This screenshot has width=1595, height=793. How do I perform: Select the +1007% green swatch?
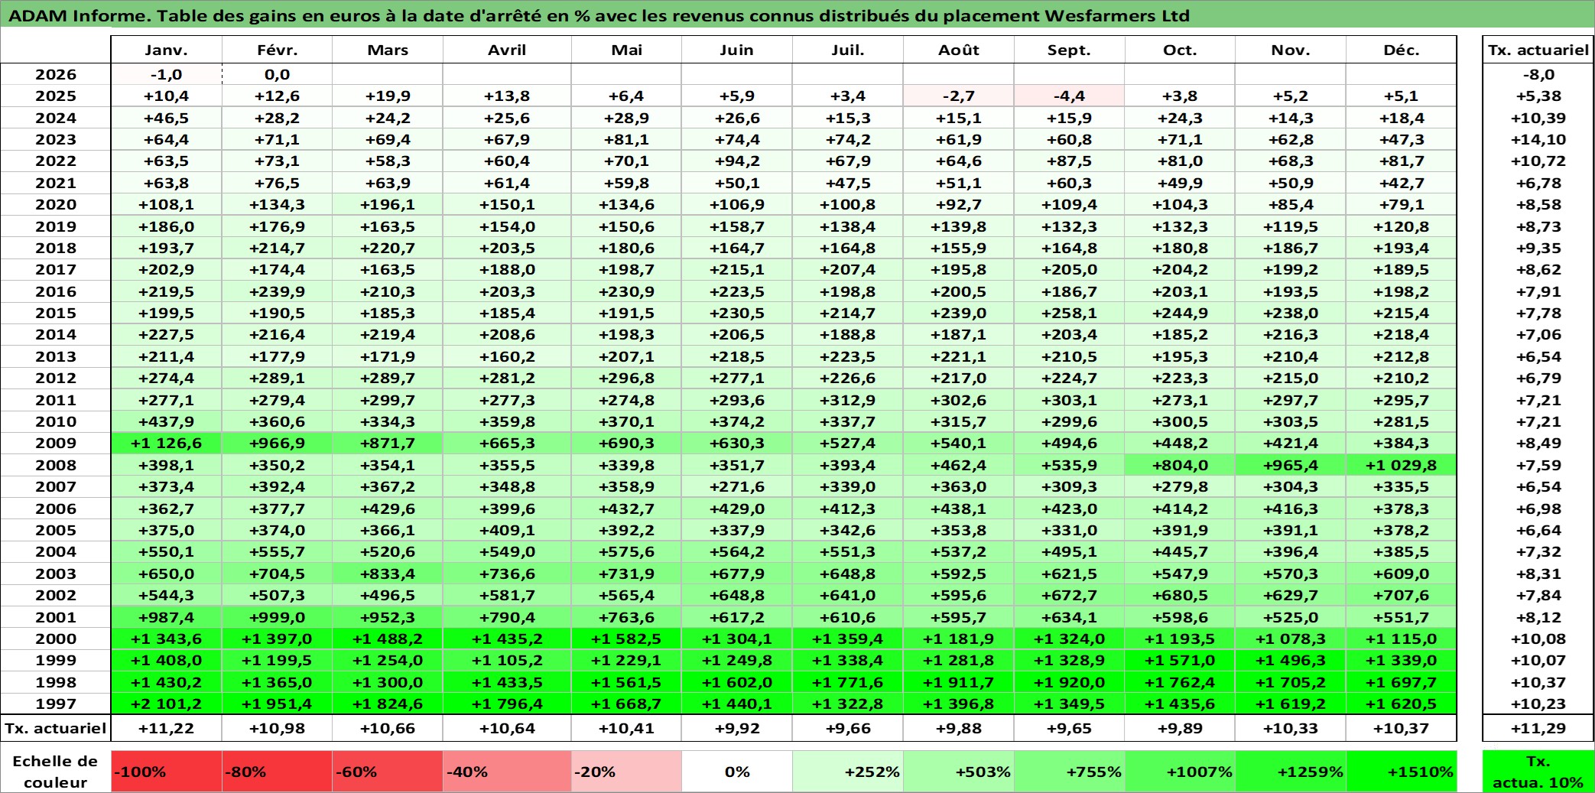tap(1180, 772)
